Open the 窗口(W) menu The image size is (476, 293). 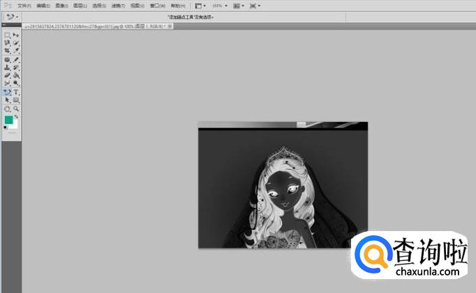click(158, 6)
